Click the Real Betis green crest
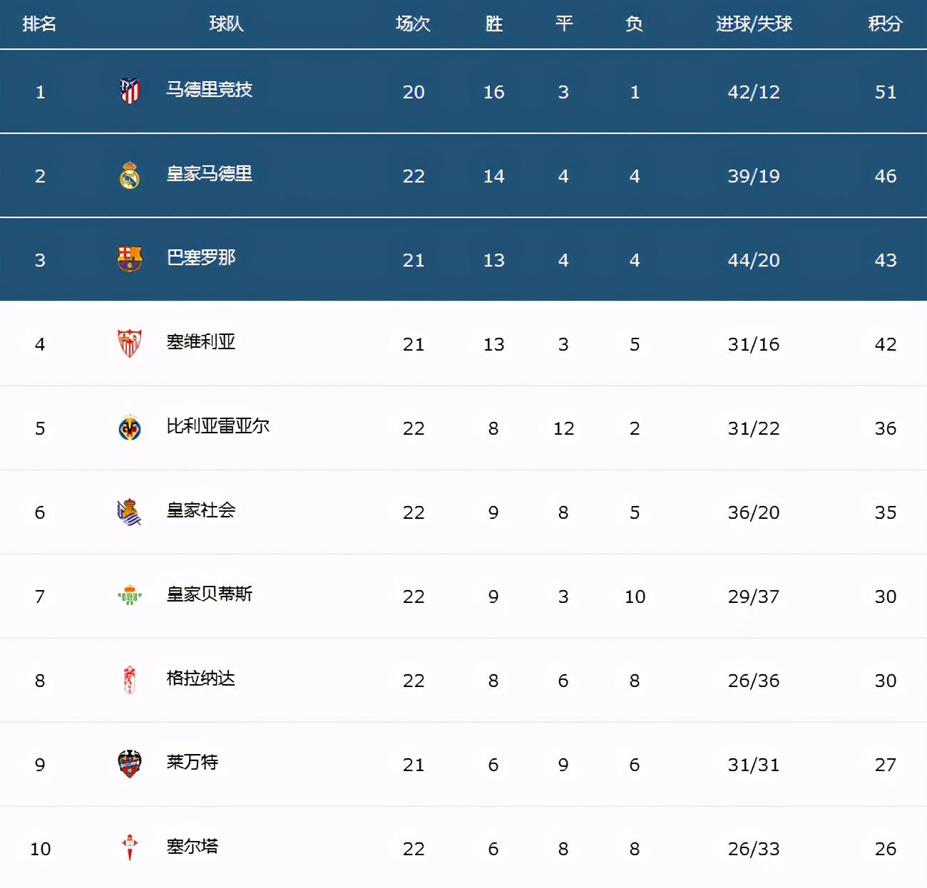Image resolution: width=927 pixels, height=888 pixels. 130,596
